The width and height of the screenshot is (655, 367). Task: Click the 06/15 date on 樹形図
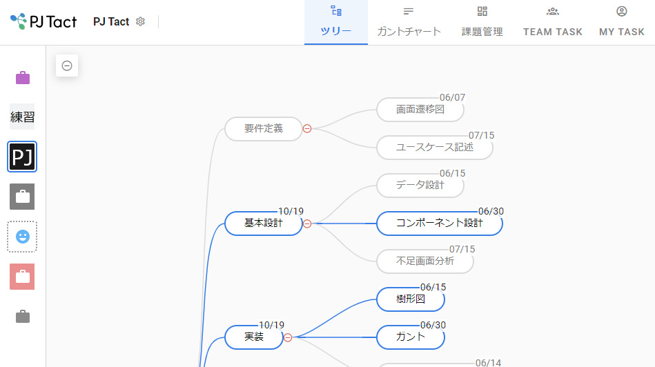[433, 287]
